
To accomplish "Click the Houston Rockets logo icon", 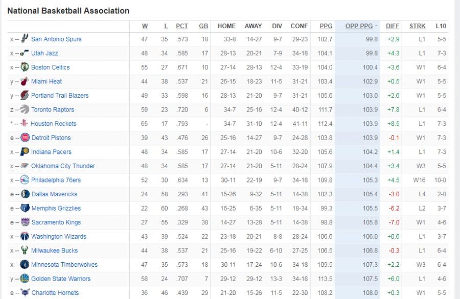I will click(25, 124).
